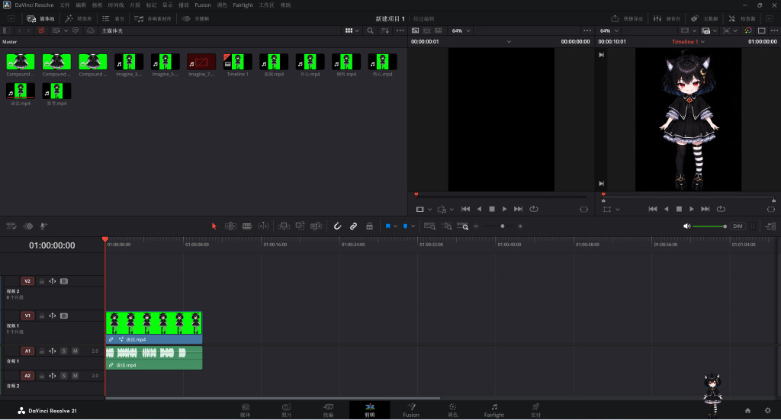Expand the top-left workspace layout dropdown
The image size is (781, 420).
pos(11,18)
